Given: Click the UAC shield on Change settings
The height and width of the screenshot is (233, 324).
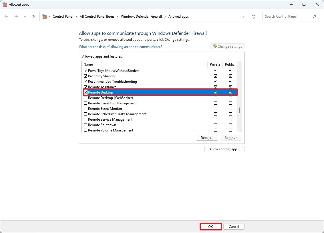Looking at the screenshot, I should pos(214,46).
